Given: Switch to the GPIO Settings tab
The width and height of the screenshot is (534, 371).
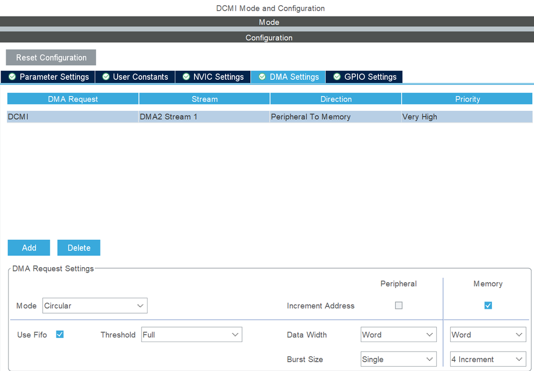Looking at the screenshot, I should click(364, 77).
